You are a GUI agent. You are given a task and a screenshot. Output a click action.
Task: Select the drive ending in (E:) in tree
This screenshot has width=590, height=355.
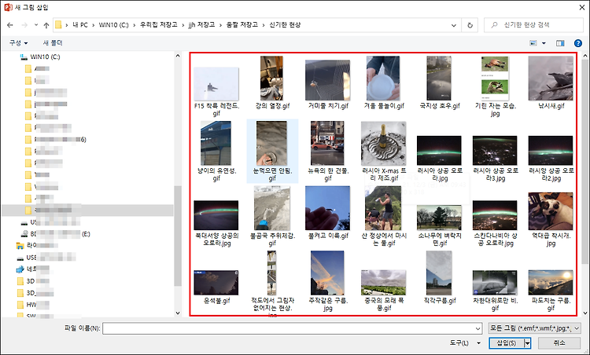pyautogui.click(x=56, y=234)
